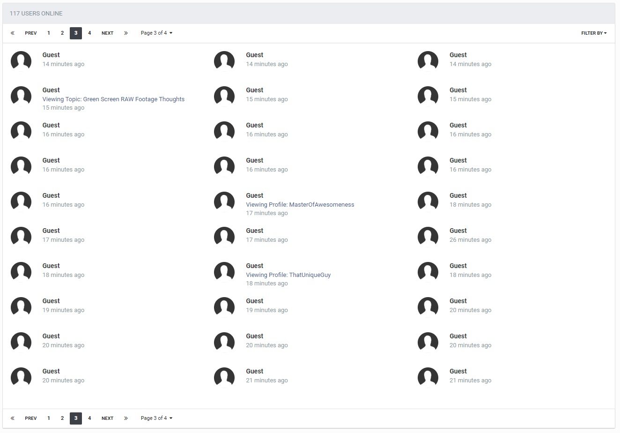Open the Filter By dropdown

(594, 33)
